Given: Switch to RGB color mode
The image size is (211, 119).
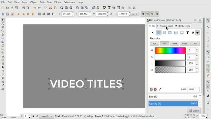Looking at the screenshot, I should (155, 44).
